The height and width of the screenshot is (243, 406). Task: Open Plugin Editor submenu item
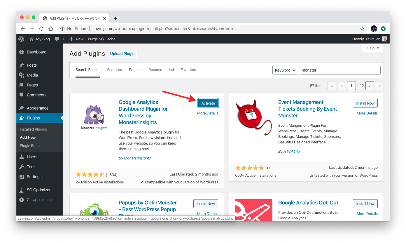[x=30, y=145]
